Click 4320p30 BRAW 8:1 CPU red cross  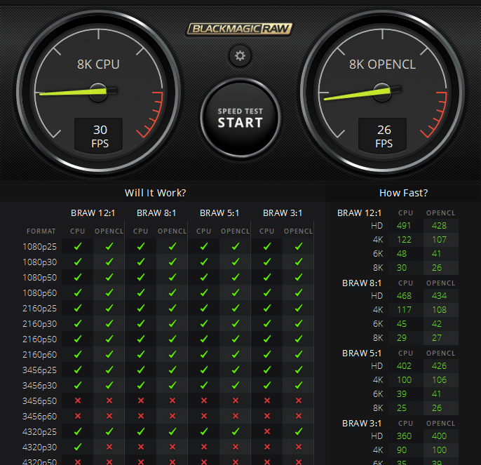141,447
